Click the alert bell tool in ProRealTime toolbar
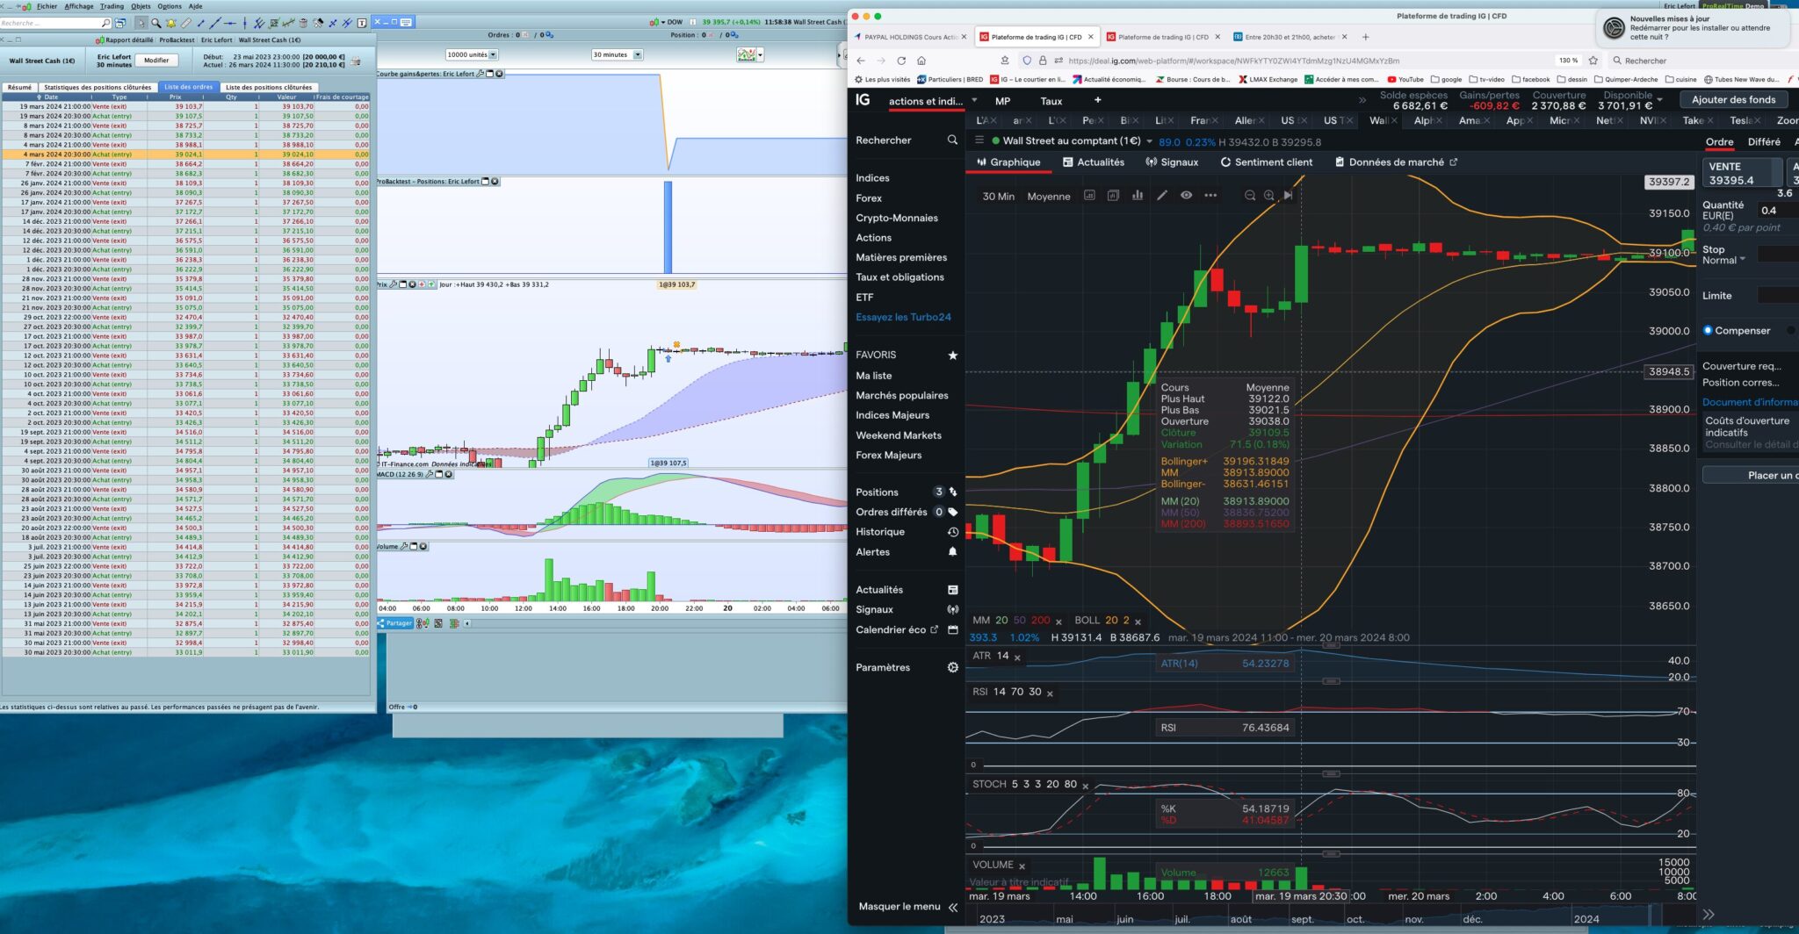The width and height of the screenshot is (1799, 934). click(x=170, y=23)
